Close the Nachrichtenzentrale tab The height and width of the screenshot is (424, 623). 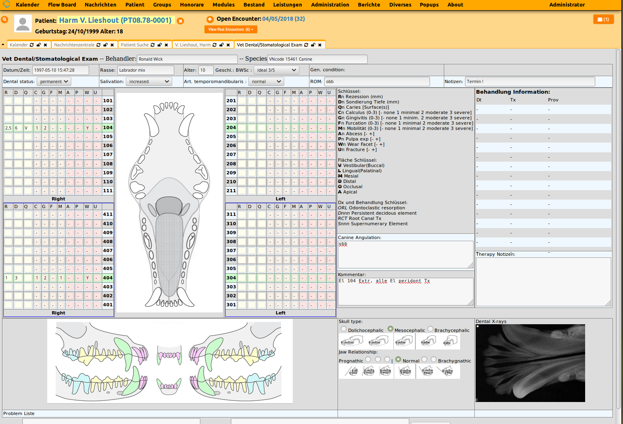112,45
